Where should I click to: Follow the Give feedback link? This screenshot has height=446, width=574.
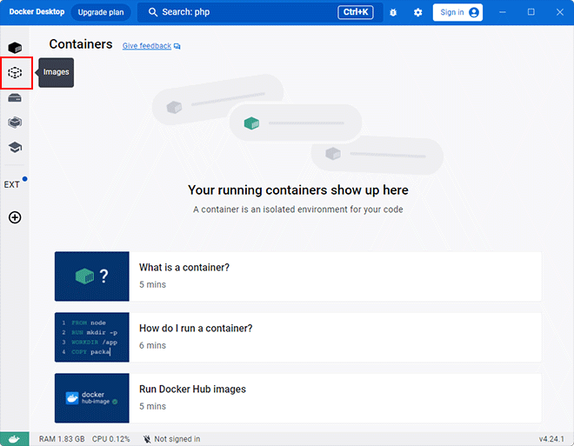(146, 46)
